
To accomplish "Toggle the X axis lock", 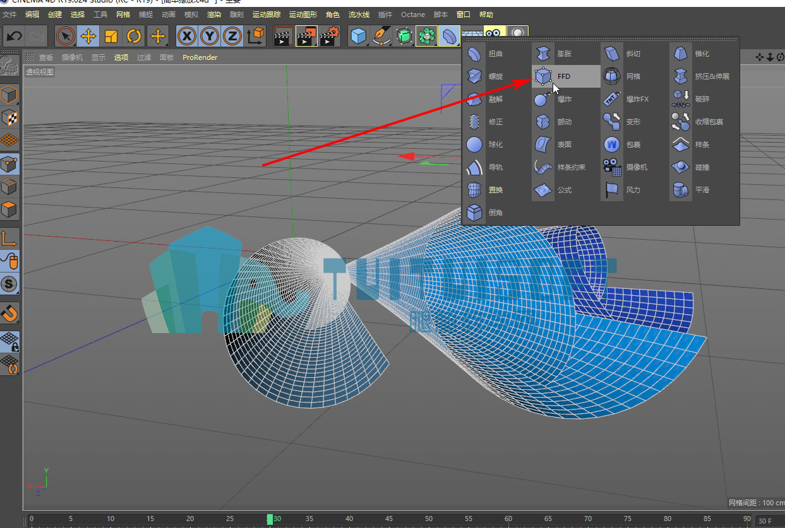I will coord(186,37).
